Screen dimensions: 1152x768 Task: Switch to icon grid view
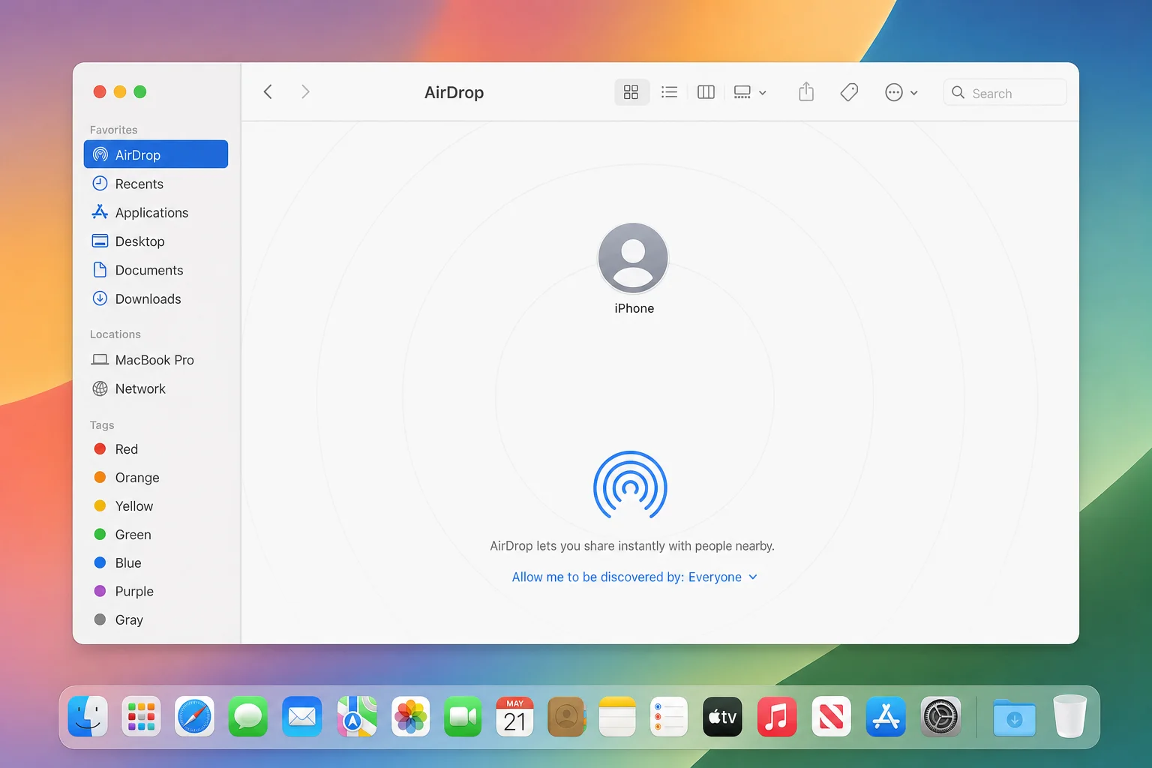coord(631,91)
